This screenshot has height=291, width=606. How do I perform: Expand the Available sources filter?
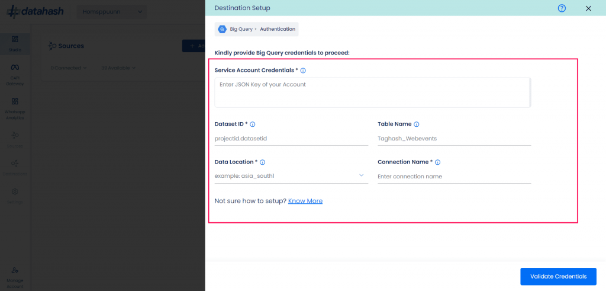point(118,68)
